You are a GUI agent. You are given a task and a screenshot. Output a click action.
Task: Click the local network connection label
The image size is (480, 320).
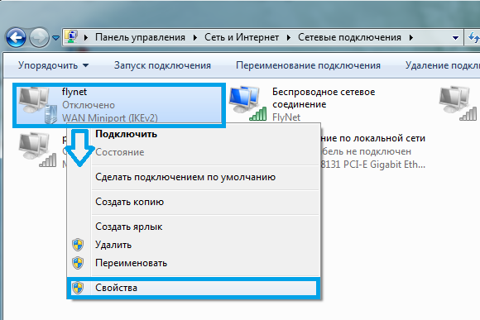(373, 138)
